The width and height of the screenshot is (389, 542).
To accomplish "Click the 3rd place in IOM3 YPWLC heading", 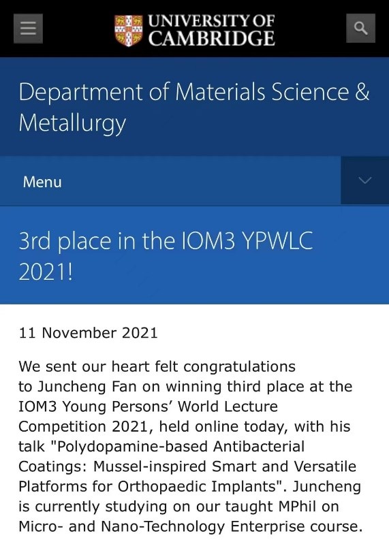I will pos(166,256).
